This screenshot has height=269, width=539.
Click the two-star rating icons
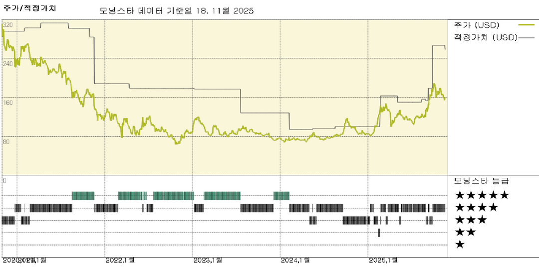click(465, 232)
